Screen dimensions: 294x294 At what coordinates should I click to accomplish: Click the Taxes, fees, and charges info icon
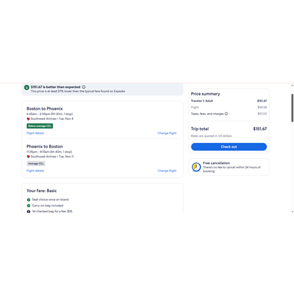tap(226, 114)
